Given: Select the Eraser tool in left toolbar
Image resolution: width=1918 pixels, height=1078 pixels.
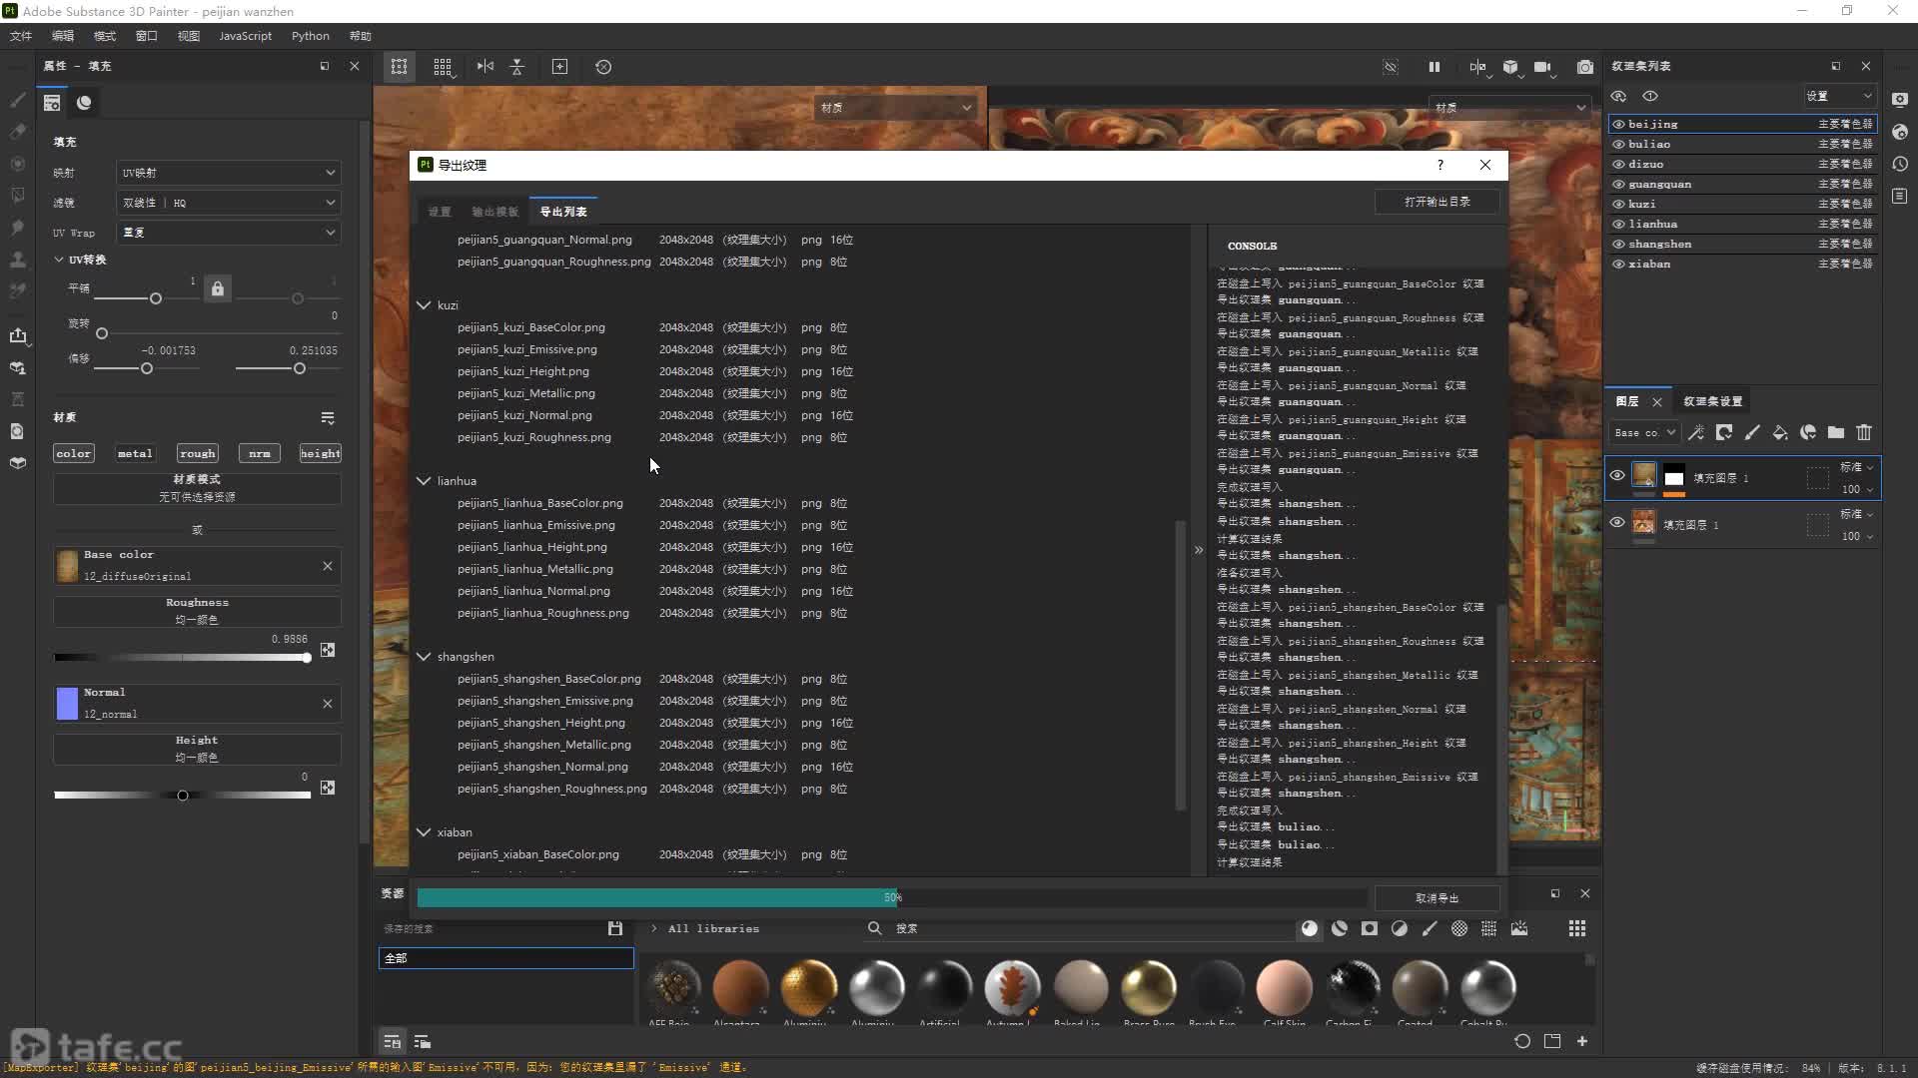Looking at the screenshot, I should tap(17, 131).
